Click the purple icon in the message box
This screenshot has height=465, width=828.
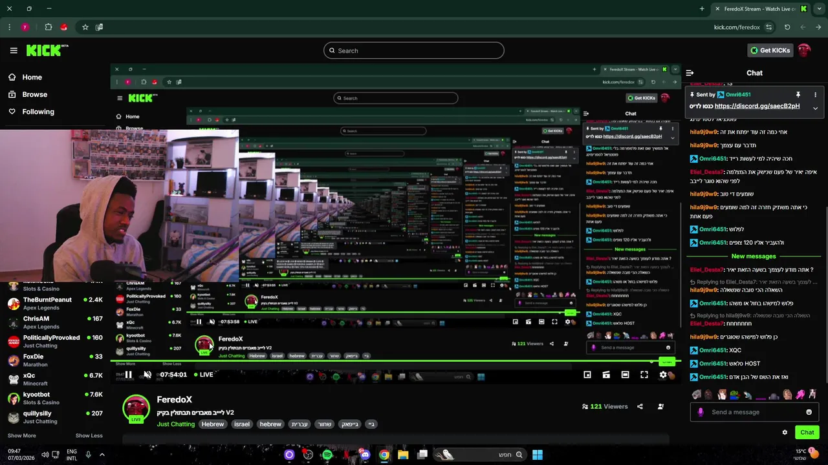[701, 412]
